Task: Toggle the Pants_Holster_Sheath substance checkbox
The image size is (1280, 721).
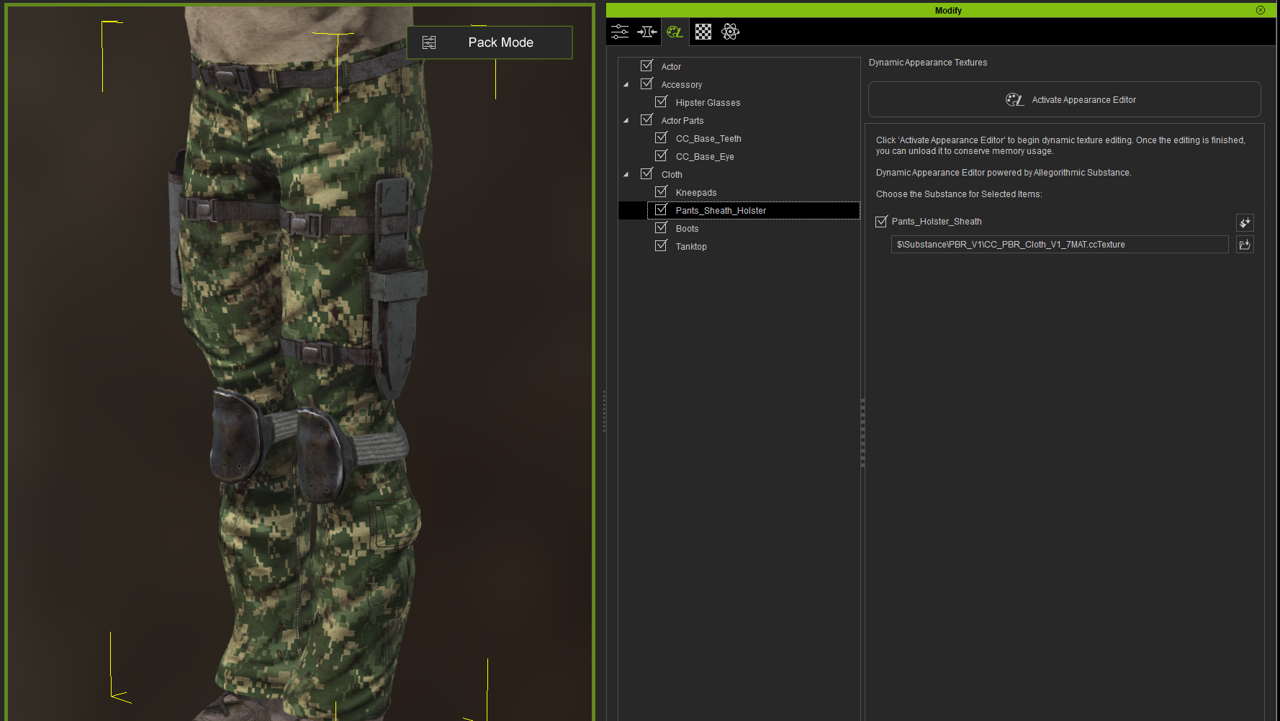Action: pos(881,222)
